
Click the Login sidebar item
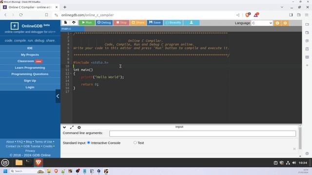click(30, 87)
